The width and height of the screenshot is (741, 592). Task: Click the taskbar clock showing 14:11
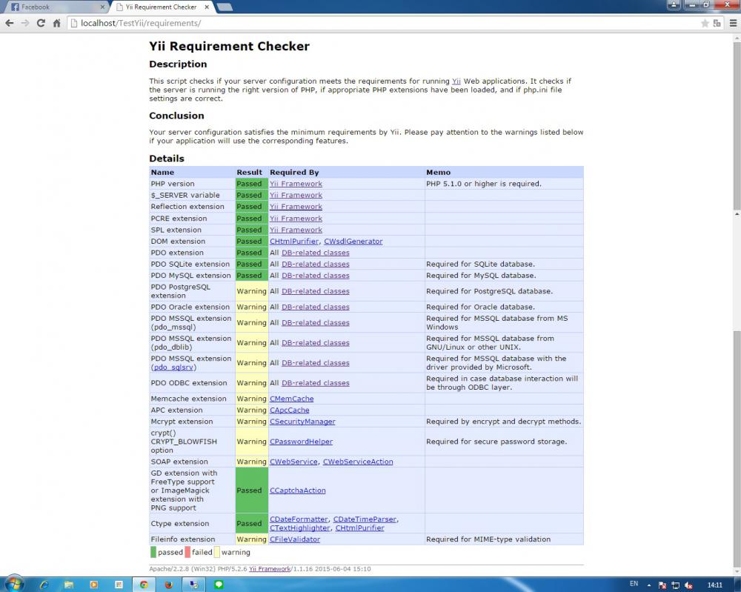point(714,585)
